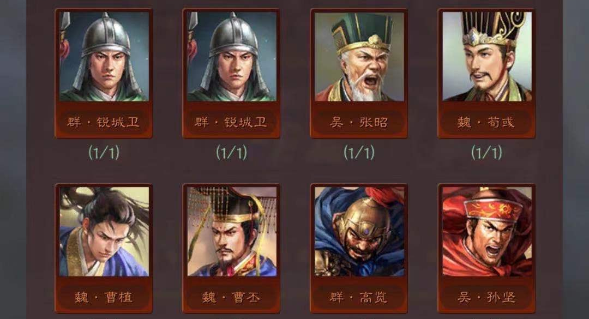Tap the (1/1) counter under leftmost 锐城卫
This screenshot has width=589, height=319.
click(104, 153)
